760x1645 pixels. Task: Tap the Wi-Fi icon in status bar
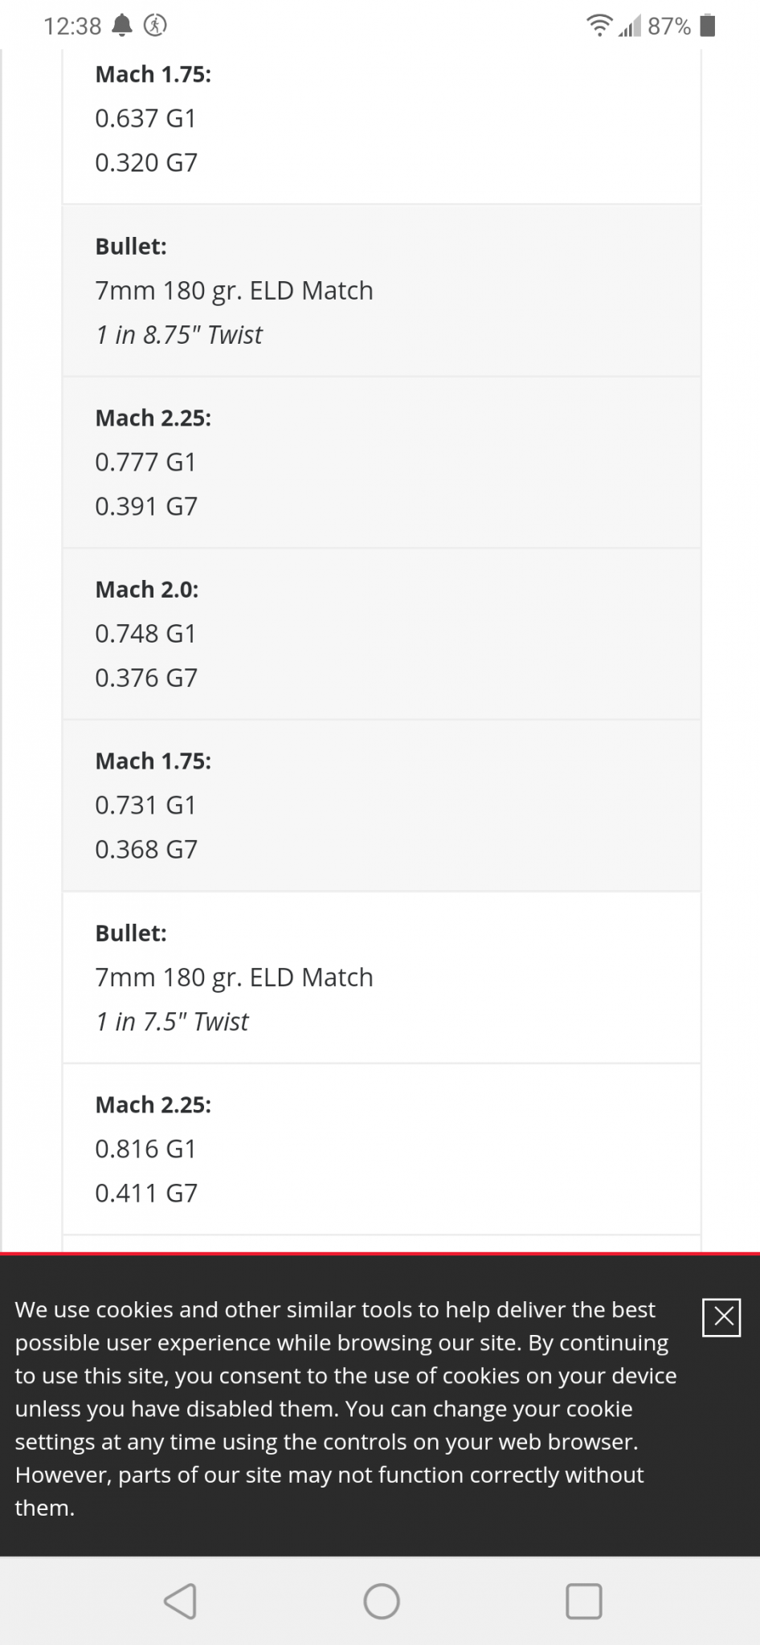tap(599, 26)
